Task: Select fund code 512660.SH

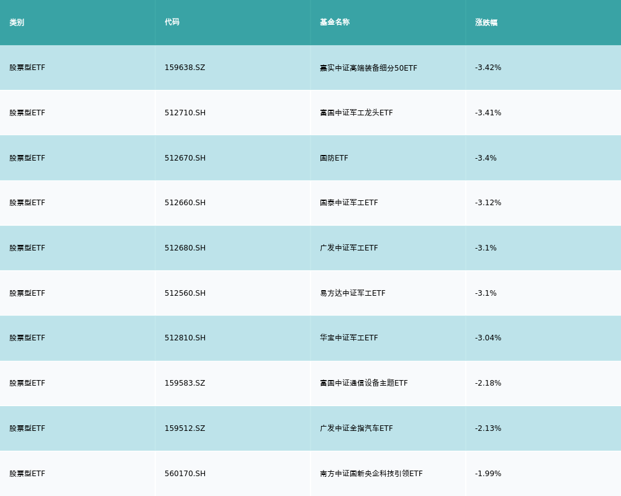Action: coord(184,203)
